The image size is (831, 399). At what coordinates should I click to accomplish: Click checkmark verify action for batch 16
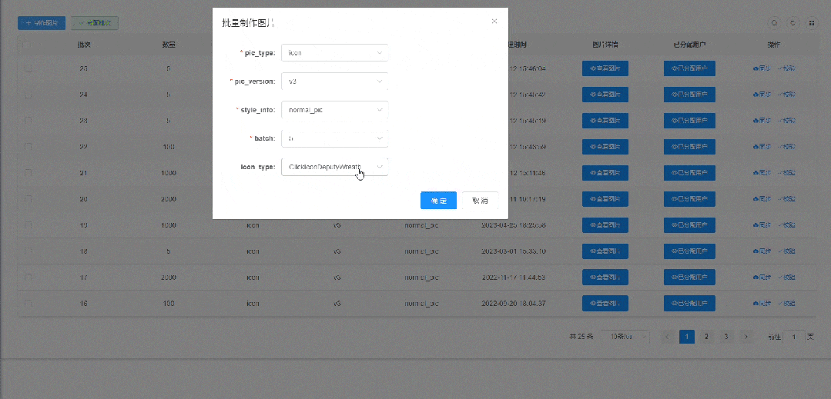click(786, 303)
